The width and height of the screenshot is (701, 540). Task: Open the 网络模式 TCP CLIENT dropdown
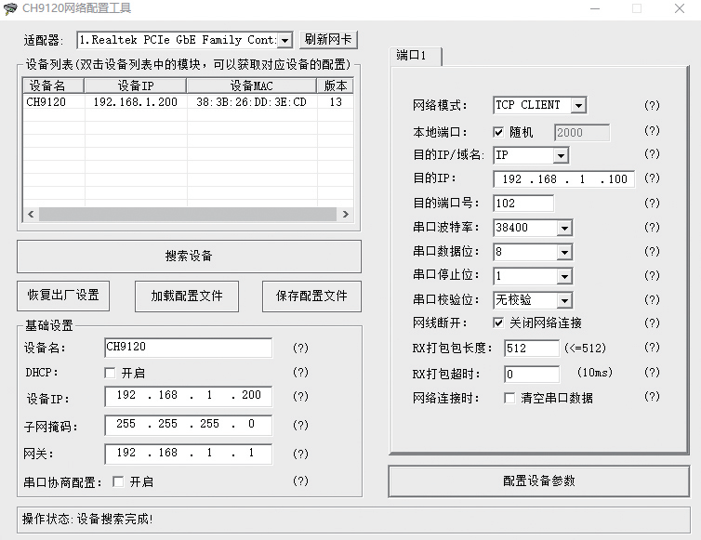[540, 105]
